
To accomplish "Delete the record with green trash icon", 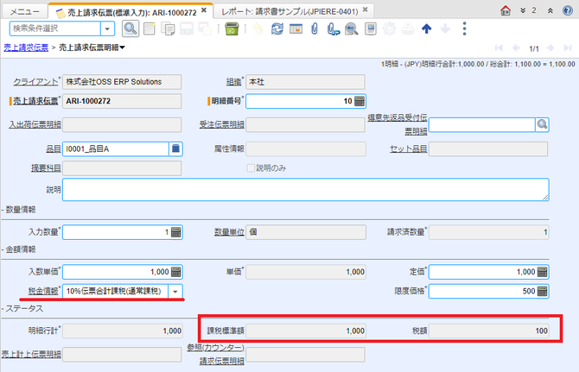I will point(232,28).
